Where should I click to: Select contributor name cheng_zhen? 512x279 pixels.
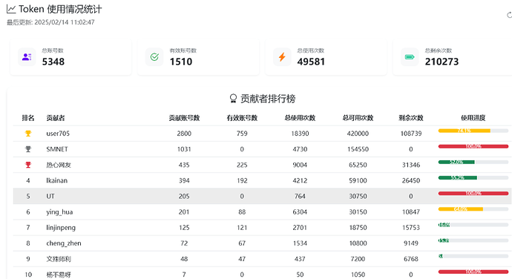[64, 243]
